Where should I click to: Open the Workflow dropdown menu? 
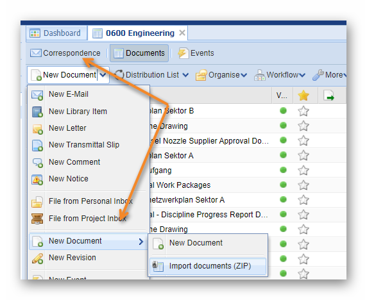click(x=280, y=75)
